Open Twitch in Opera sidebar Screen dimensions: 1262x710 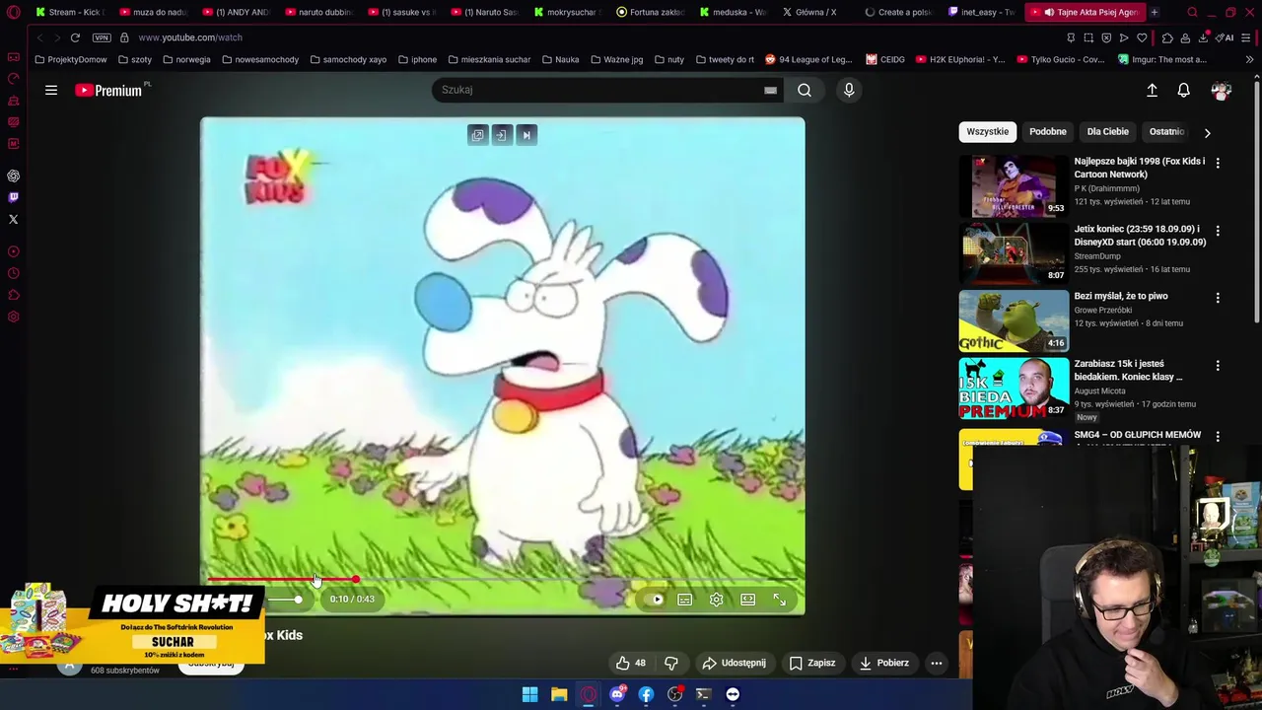(14, 197)
